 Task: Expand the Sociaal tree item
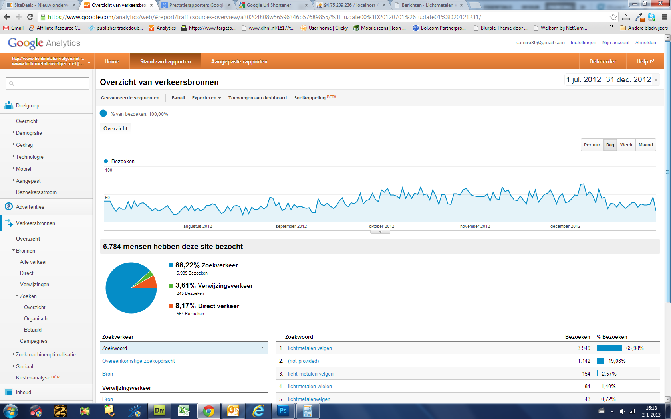[x=13, y=366]
